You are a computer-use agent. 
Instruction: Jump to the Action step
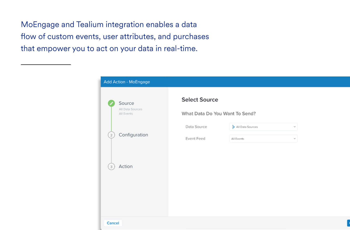[125, 166]
